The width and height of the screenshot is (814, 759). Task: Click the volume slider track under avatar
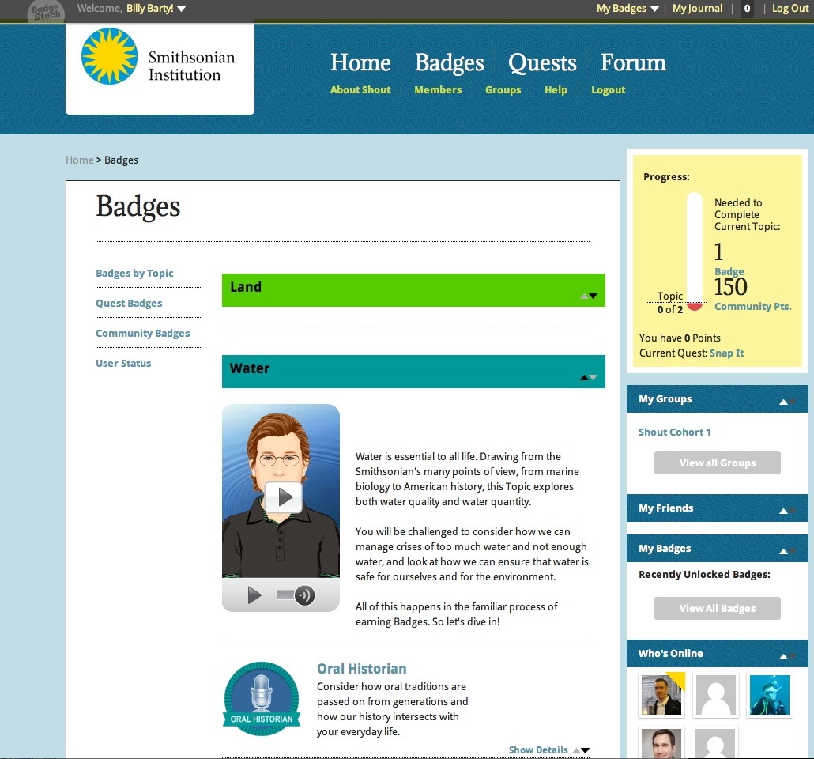pyautogui.click(x=285, y=595)
